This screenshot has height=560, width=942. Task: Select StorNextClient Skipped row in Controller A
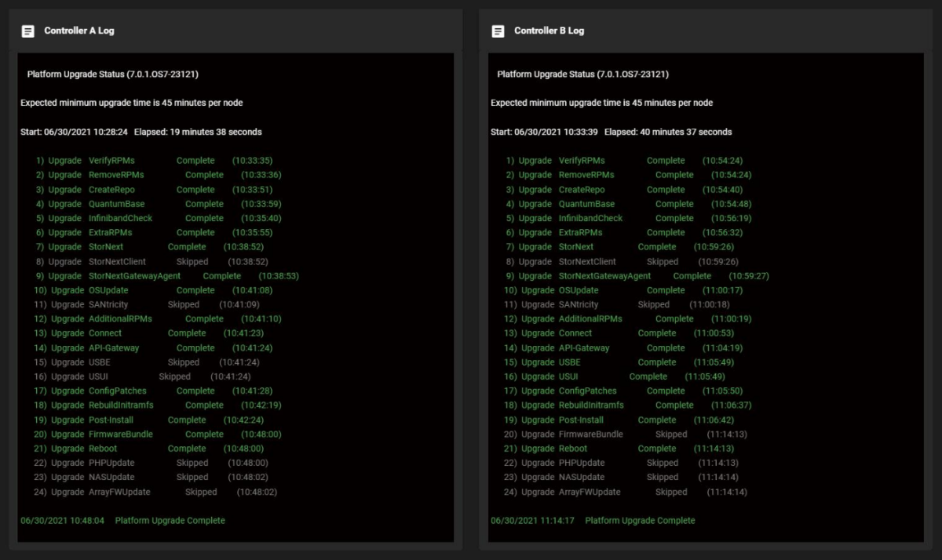(x=152, y=262)
